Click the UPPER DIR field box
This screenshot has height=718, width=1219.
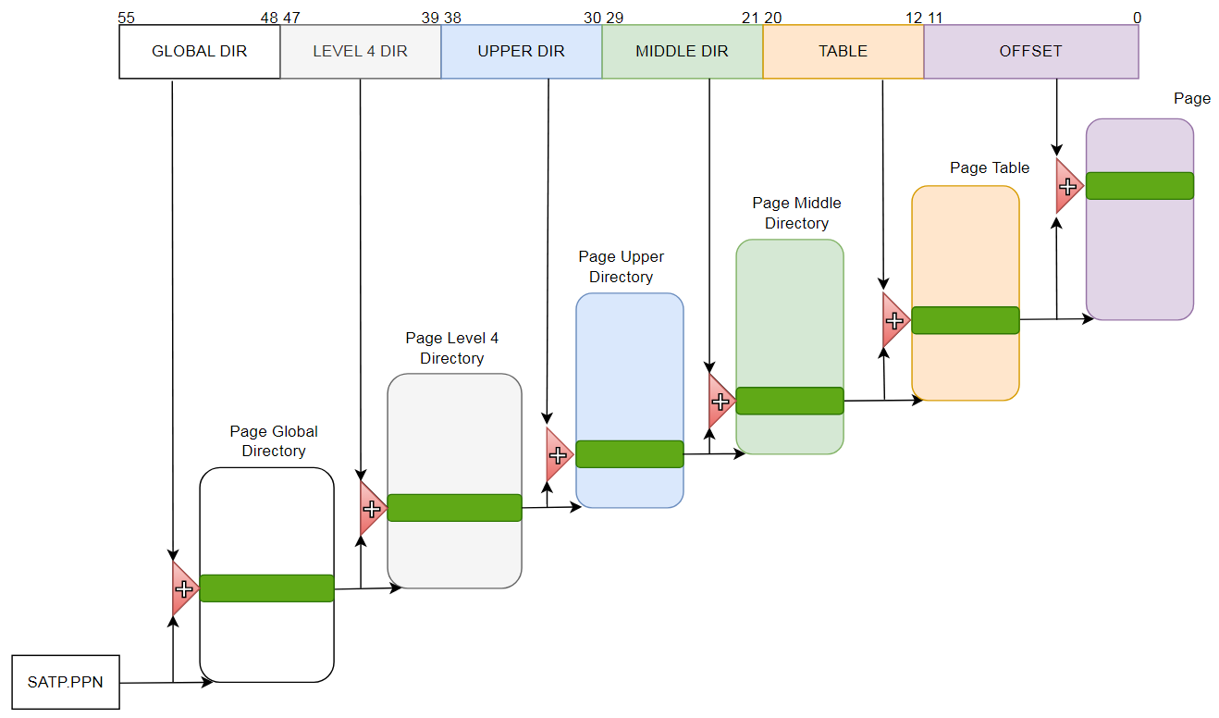pos(522,52)
